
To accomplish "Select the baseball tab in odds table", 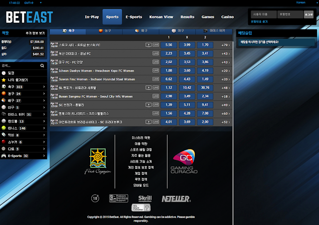I will pos(177,31).
